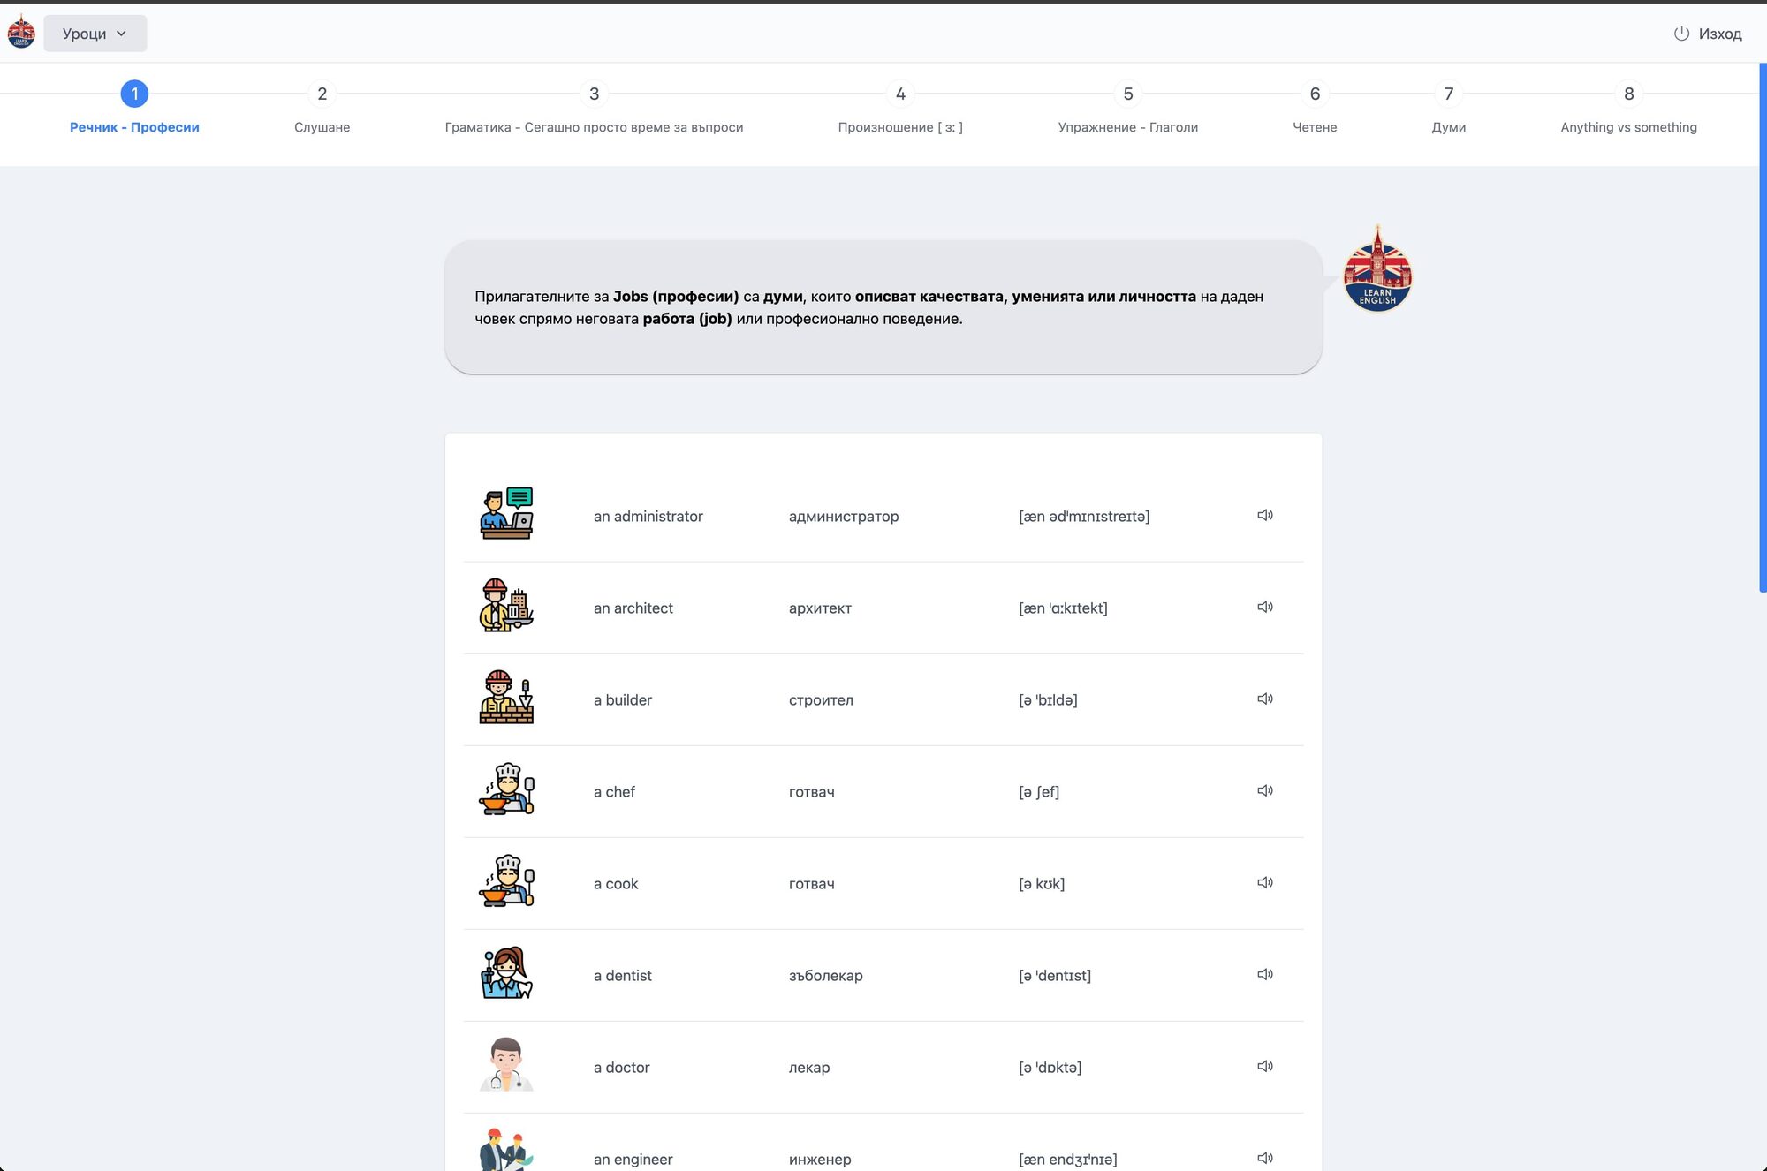Viewport: 1767px width, 1171px height.
Task: Play pronunciation of 'an engineer'
Action: tap(1264, 1158)
